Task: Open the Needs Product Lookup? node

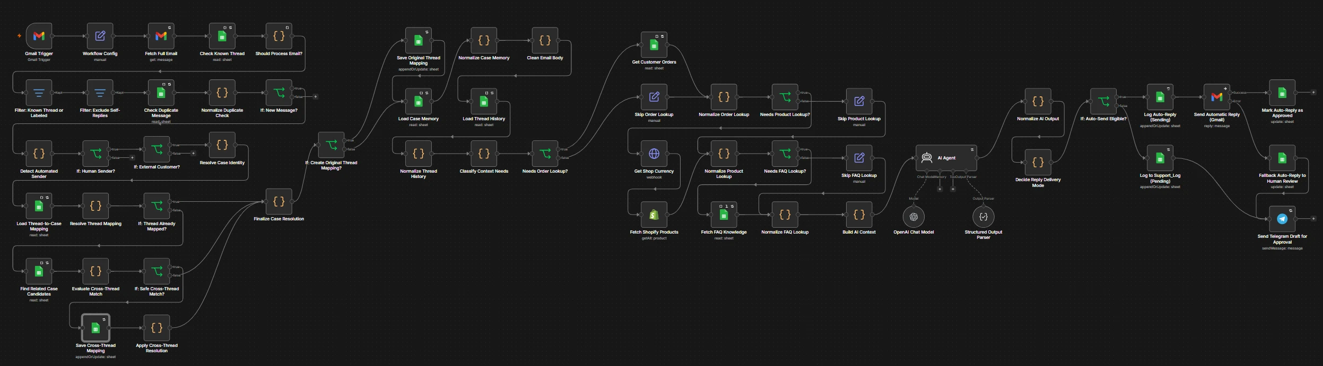Action: [785, 97]
